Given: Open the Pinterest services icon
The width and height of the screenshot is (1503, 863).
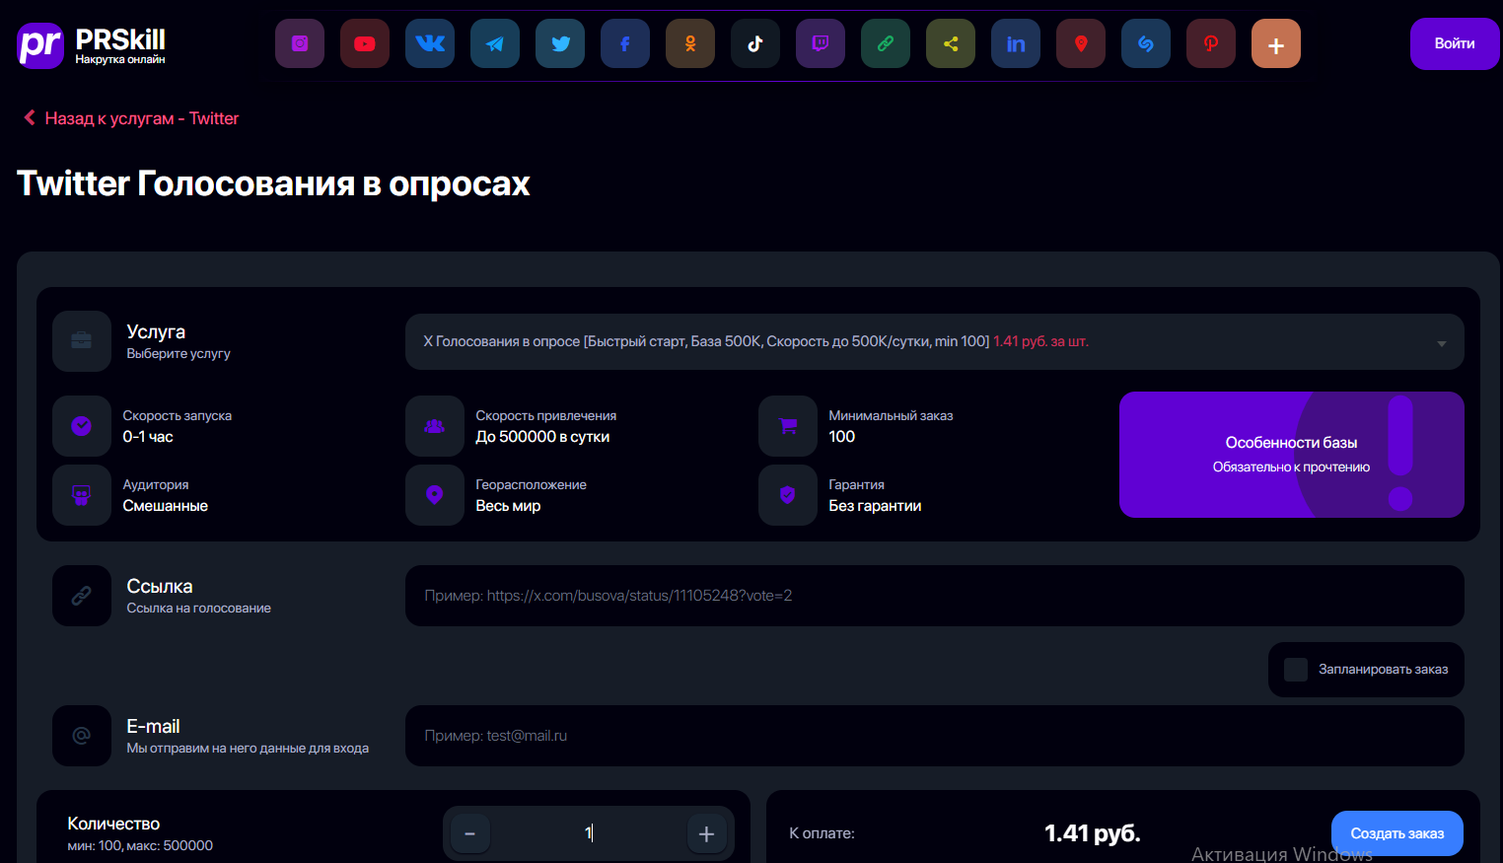Looking at the screenshot, I should tap(1211, 43).
